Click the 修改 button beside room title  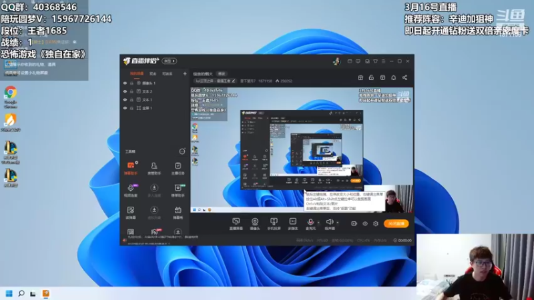(x=222, y=73)
